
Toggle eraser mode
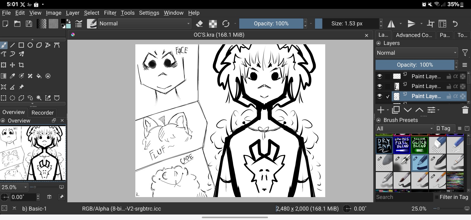coord(199,24)
